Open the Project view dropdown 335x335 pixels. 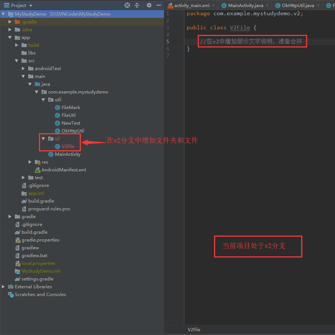click(31, 6)
